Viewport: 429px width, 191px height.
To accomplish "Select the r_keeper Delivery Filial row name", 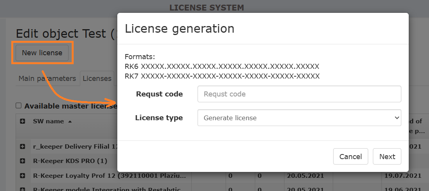I will click(74, 146).
